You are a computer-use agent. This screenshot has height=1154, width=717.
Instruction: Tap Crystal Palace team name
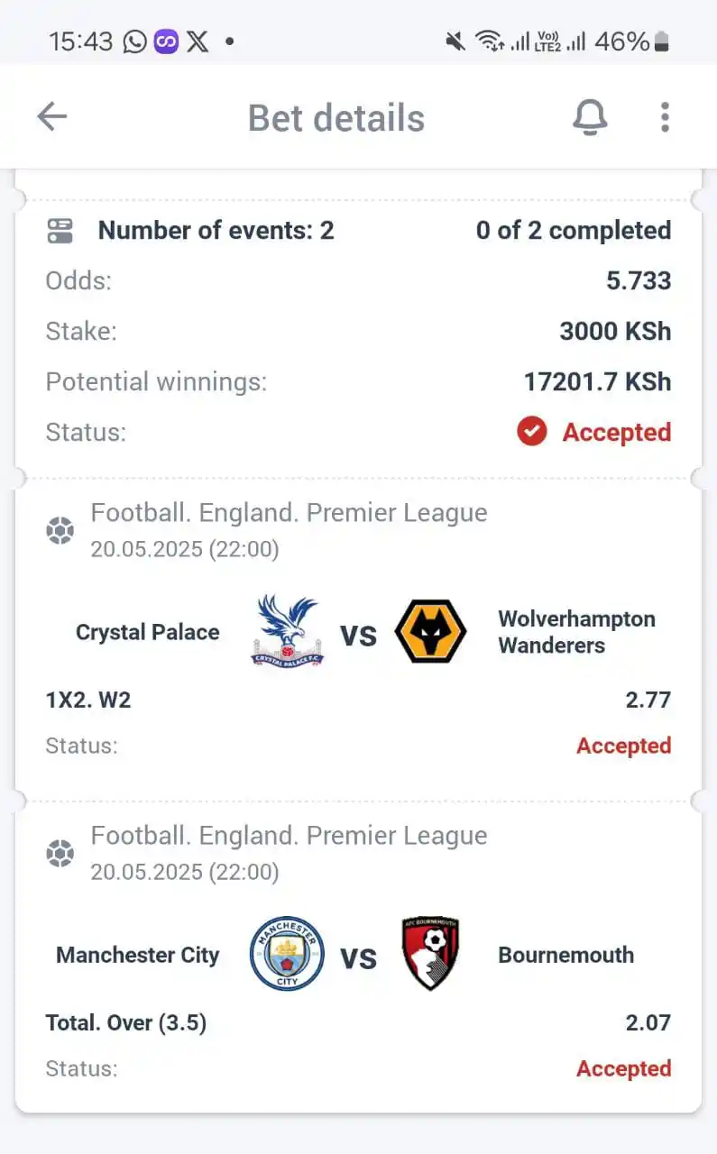click(147, 632)
